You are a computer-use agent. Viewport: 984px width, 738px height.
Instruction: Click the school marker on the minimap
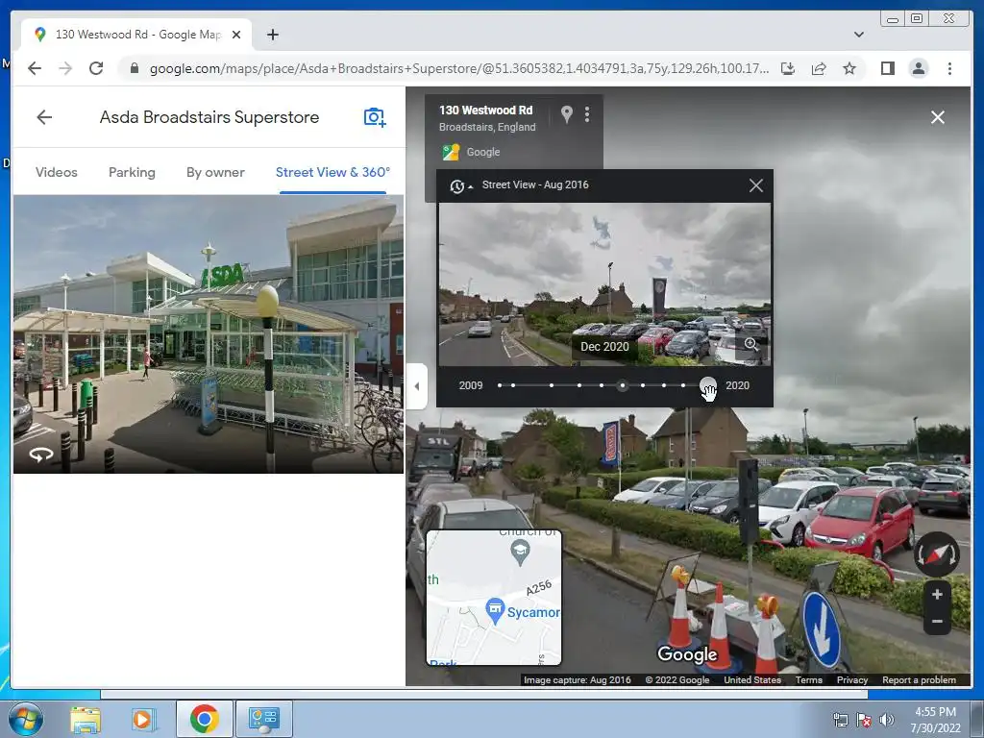tap(520, 553)
